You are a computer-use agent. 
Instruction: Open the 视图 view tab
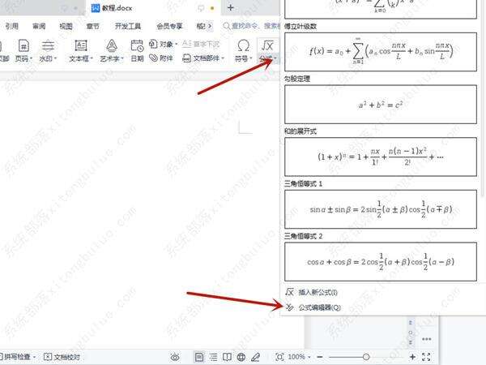click(66, 26)
